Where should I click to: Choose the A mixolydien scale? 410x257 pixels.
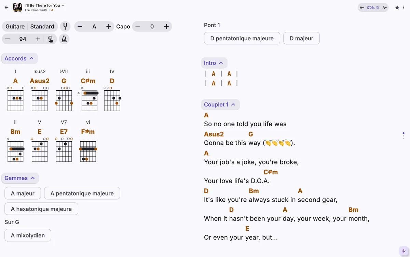point(28,235)
